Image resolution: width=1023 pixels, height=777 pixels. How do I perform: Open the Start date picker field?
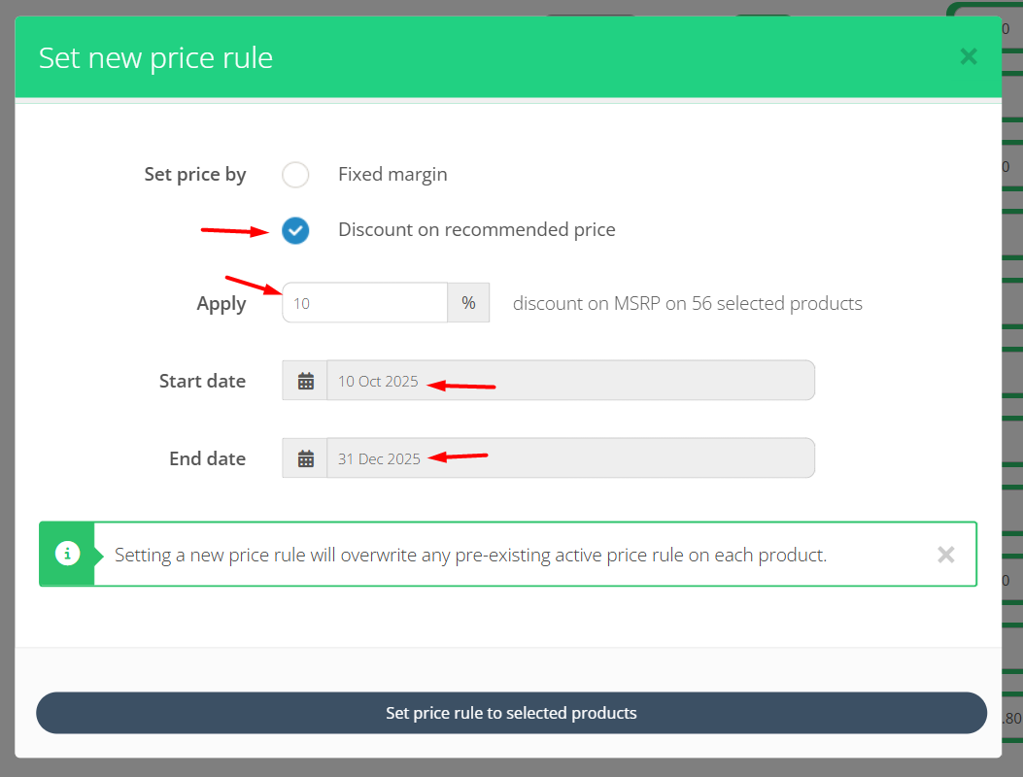coord(570,381)
